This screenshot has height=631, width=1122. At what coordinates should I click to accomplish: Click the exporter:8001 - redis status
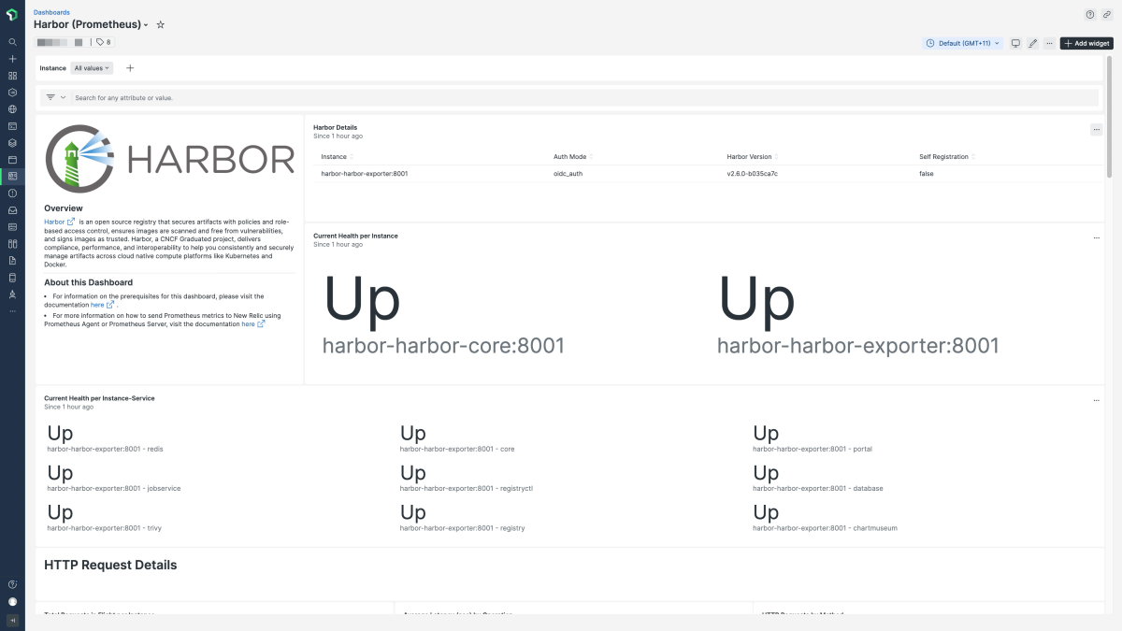[x=106, y=438]
